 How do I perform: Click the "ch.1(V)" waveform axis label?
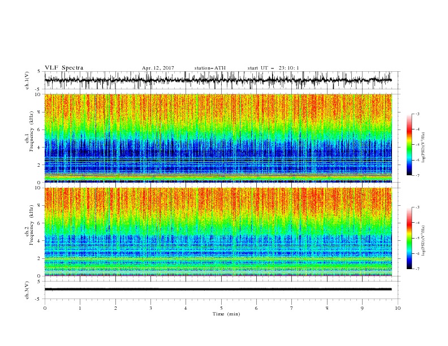point(27,80)
